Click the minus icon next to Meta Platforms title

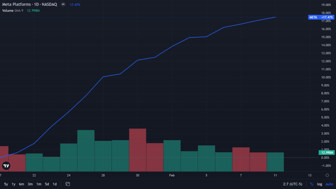click(63, 4)
